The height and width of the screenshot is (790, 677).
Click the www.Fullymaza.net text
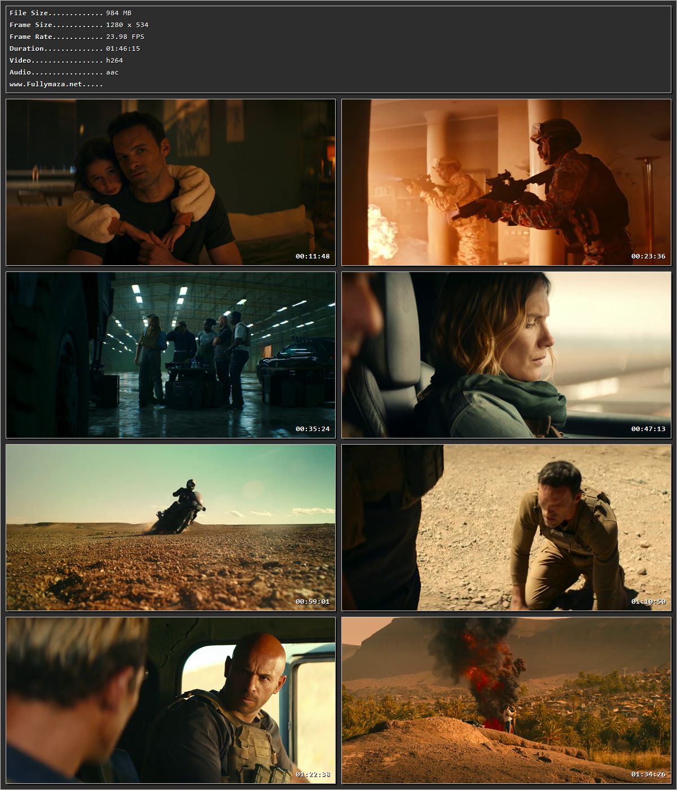tap(56, 84)
